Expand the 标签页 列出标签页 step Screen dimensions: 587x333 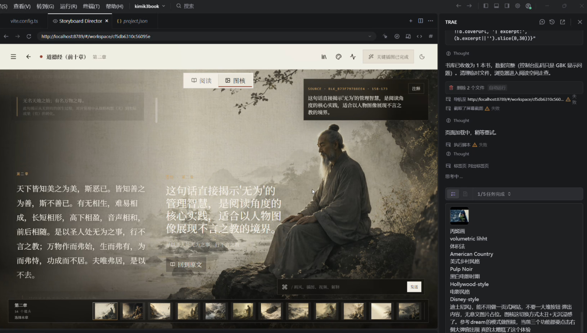[467, 166]
